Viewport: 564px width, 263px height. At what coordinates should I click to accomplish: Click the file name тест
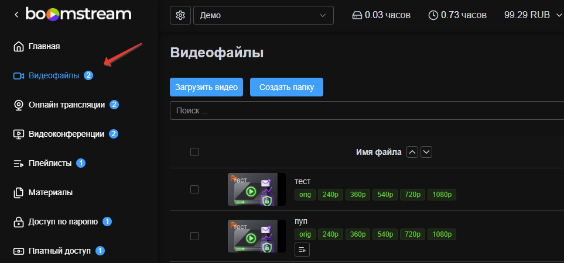[302, 182]
